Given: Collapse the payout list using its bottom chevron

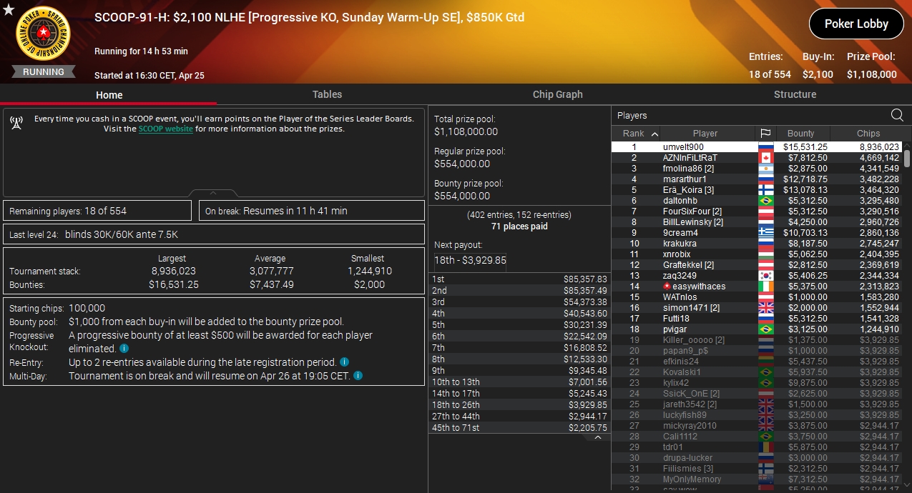Looking at the screenshot, I should point(598,437).
